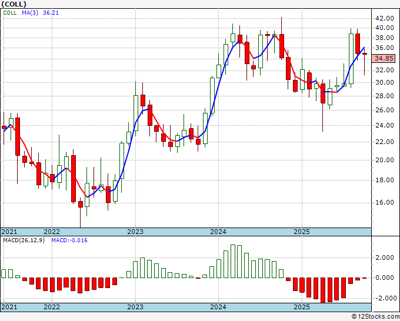Click 2023 on the MACD panel timeline
Screen dimensions: 400x321
click(x=135, y=307)
